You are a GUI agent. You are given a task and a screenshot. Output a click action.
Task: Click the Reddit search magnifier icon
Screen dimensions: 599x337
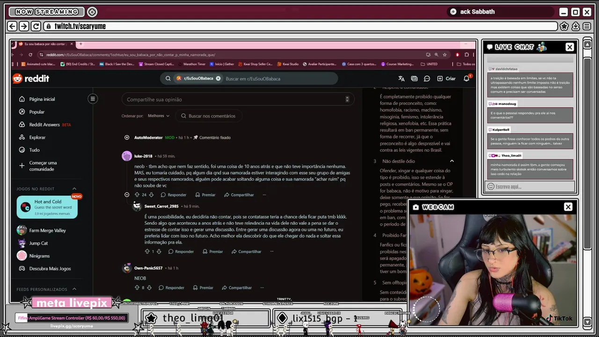[168, 79]
